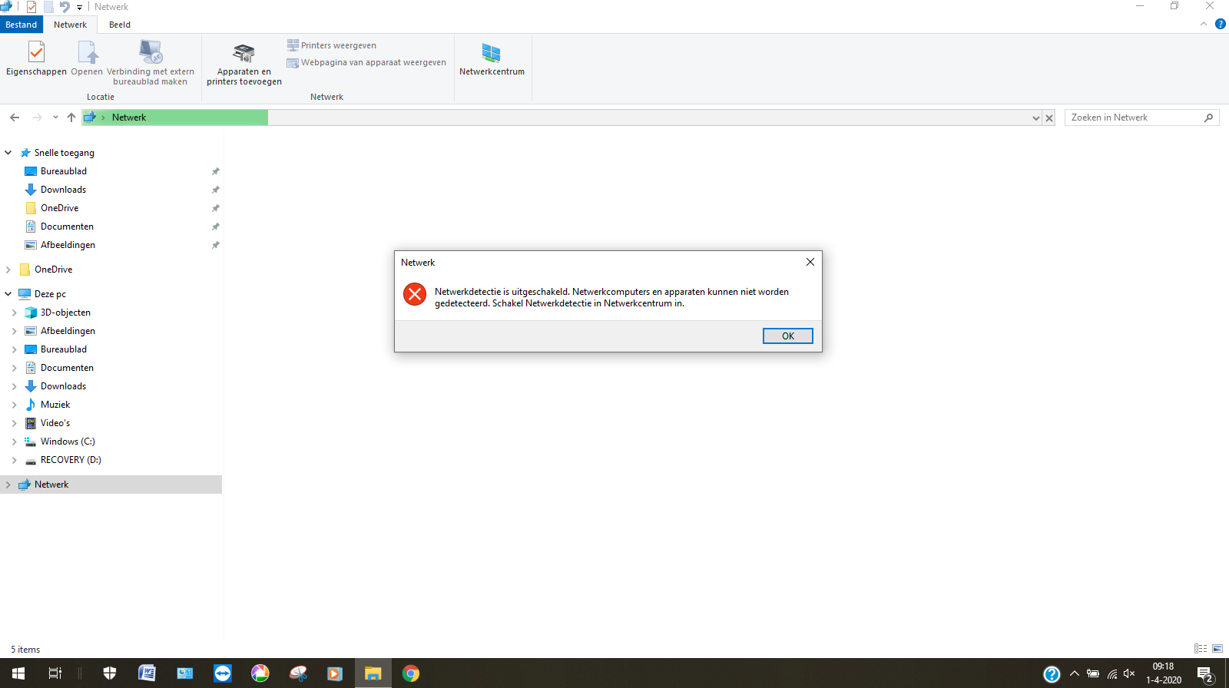Click the quick access undo icon
This screenshot has width=1229, height=688.
pos(65,7)
